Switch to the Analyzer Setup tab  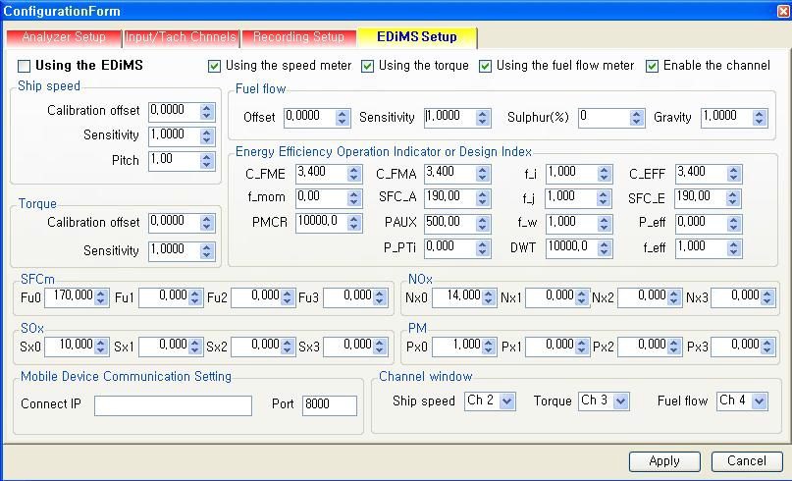(63, 37)
